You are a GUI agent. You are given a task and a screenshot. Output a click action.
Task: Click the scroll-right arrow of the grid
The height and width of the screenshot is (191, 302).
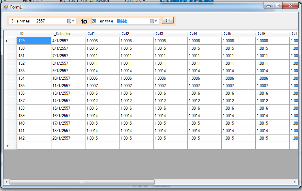295,182
